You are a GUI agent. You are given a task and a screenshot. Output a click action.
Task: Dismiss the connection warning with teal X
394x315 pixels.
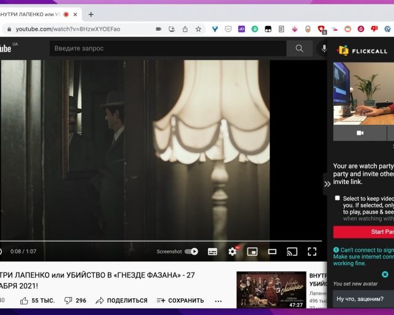[x=385, y=274]
